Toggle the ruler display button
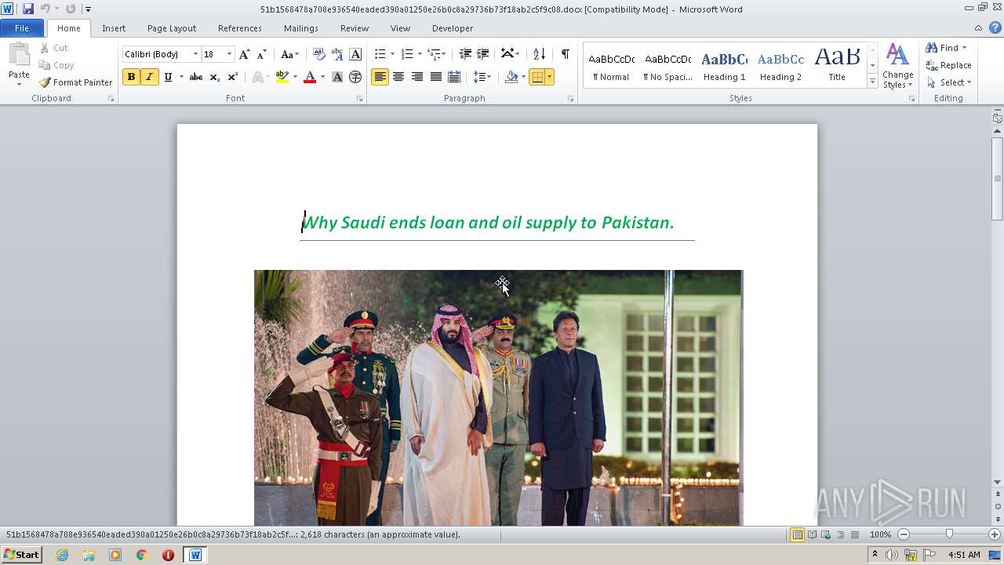This screenshot has height=565, width=1004. click(997, 118)
